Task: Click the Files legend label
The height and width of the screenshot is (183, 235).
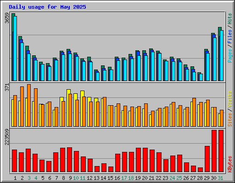Action: coord(230,36)
